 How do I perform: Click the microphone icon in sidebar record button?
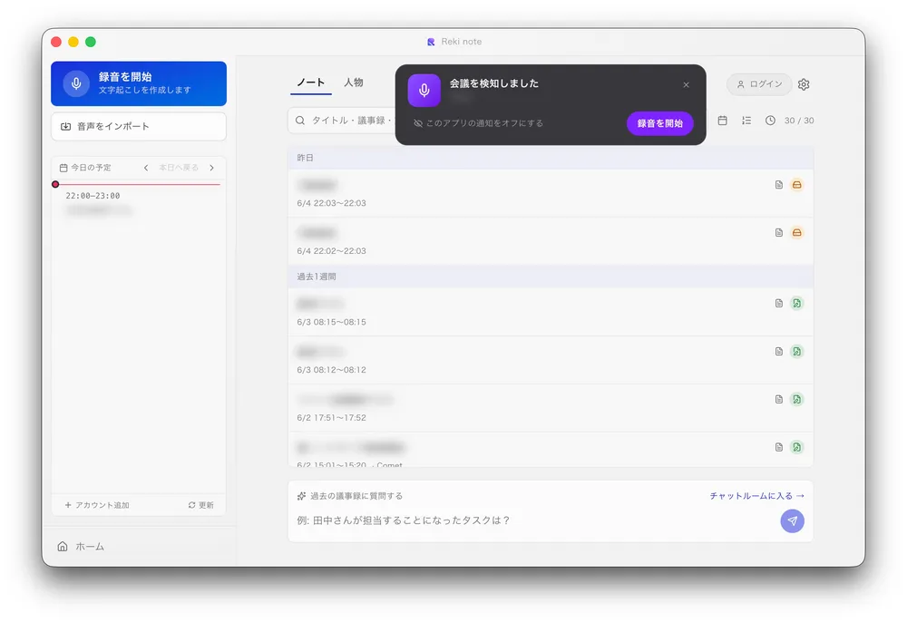pos(76,83)
